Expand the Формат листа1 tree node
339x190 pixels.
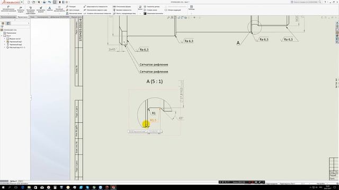5,39
